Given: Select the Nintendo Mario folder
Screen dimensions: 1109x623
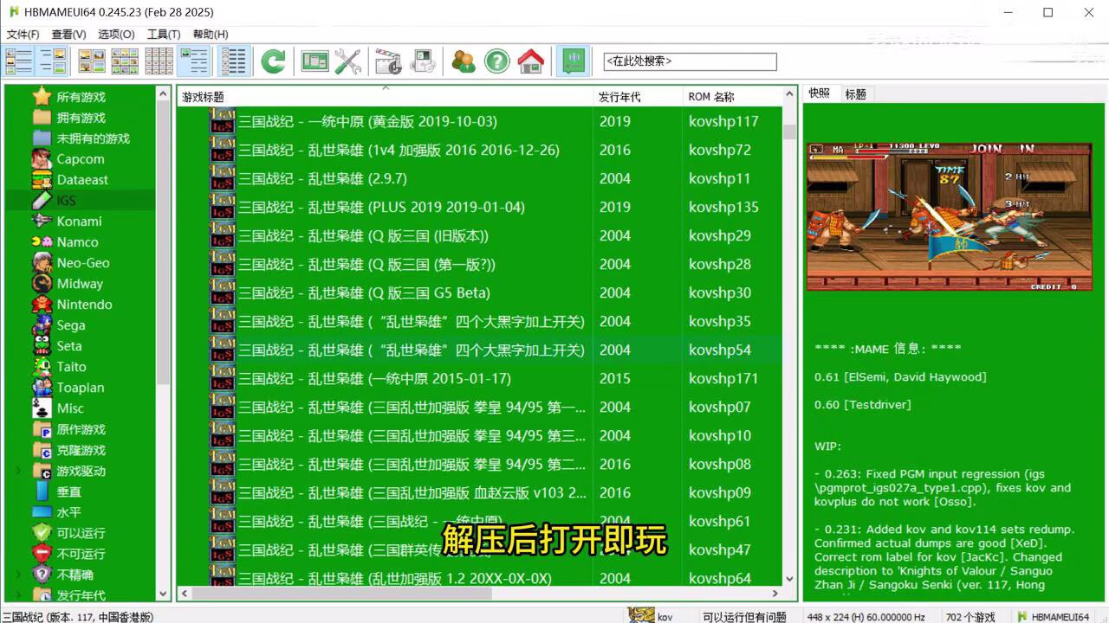Looking at the screenshot, I should (84, 305).
